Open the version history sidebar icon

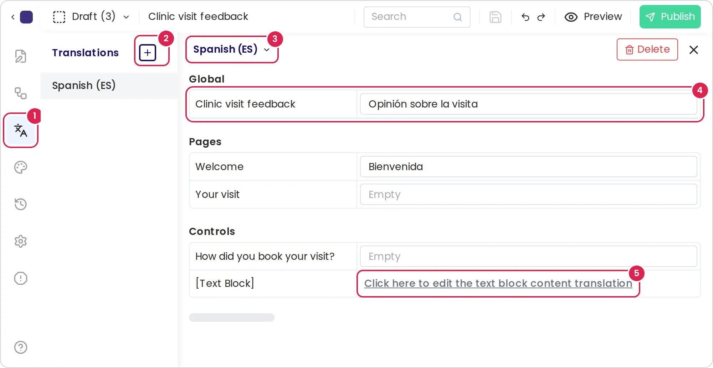tap(21, 204)
